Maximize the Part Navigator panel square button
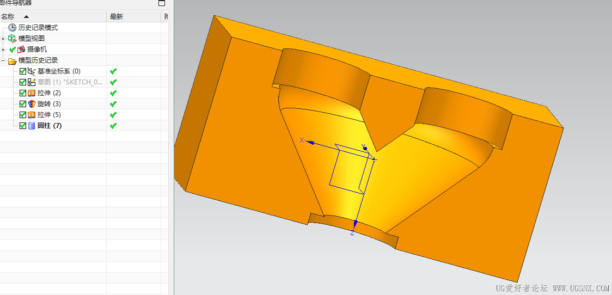Screen dimensions: 612x295 click(x=162, y=3)
